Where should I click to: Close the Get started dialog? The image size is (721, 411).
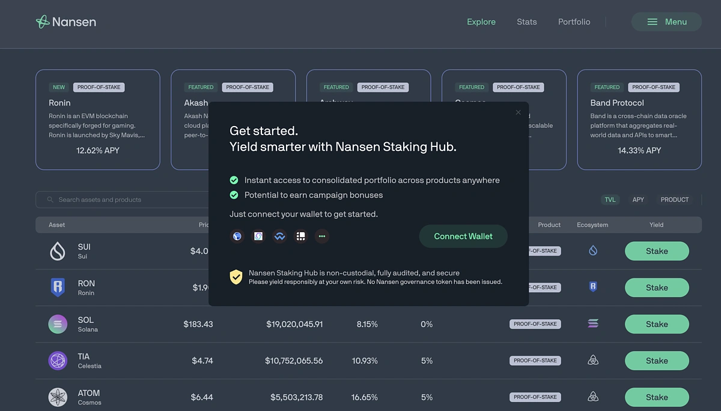pyautogui.click(x=519, y=112)
